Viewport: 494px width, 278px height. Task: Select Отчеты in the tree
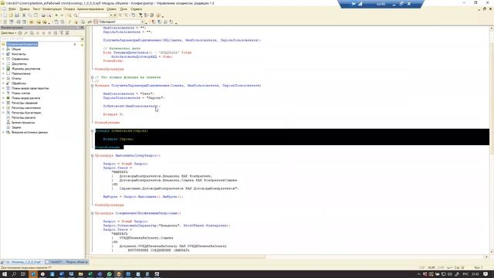[16, 79]
